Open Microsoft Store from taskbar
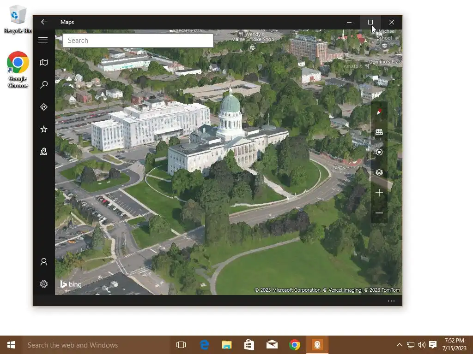 coord(249,345)
